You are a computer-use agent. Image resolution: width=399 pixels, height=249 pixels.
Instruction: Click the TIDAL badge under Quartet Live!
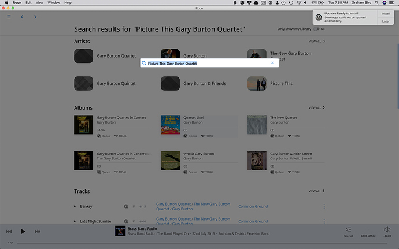[207, 136]
